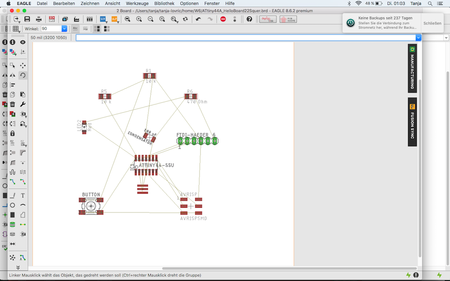This screenshot has width=450, height=281.
Task: Select the Circle drawing tool
Action: pos(13,205)
